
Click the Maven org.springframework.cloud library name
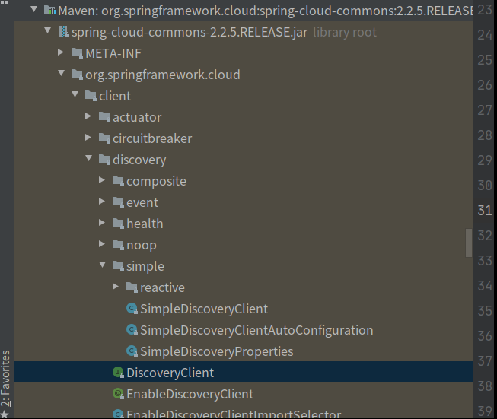[x=266, y=11]
